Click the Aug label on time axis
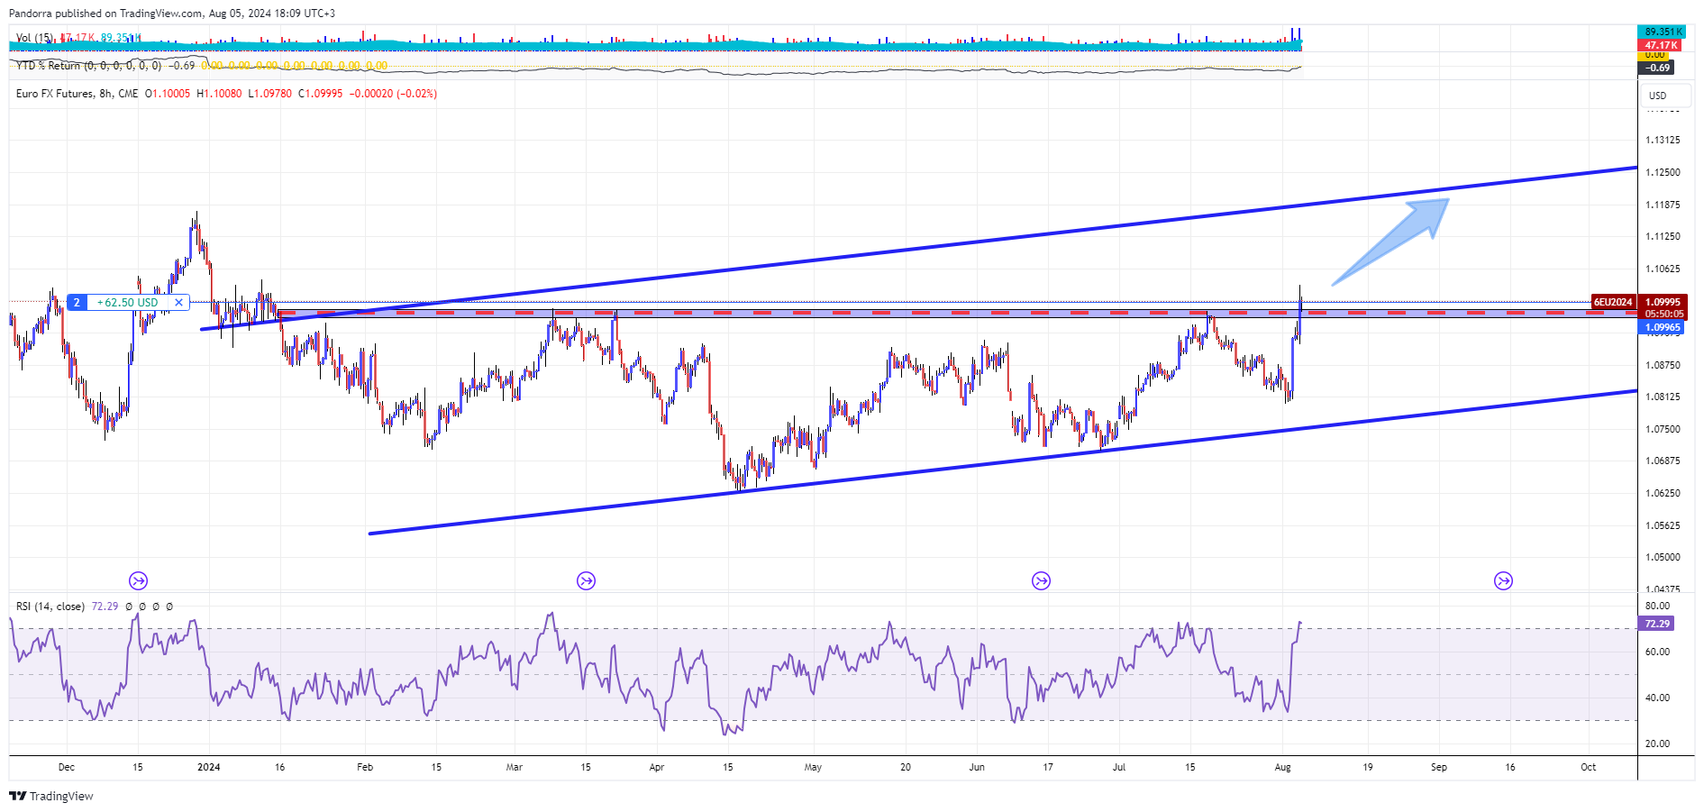 1283,768
